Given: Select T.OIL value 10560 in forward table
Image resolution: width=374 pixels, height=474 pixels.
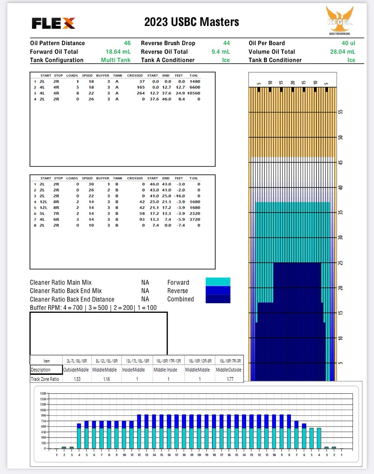Looking at the screenshot, I should coord(194,93).
